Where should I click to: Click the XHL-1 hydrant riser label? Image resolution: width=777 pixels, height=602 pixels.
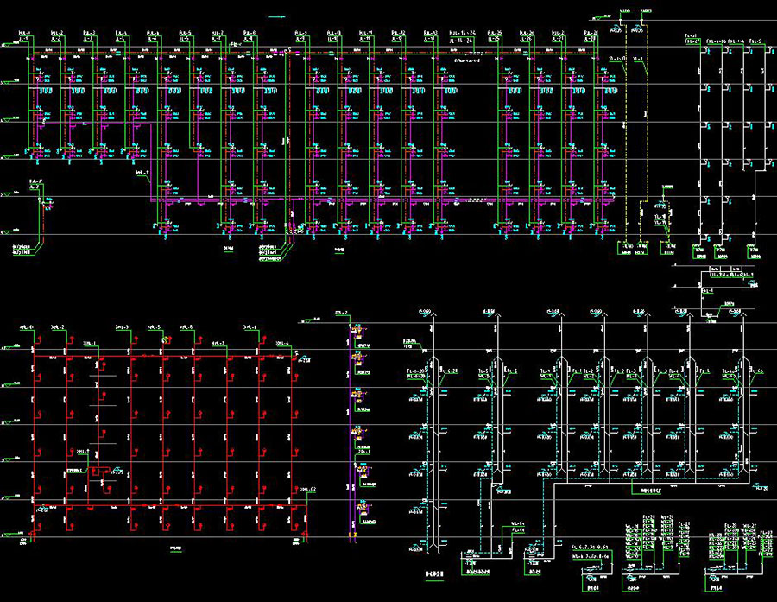tap(90, 343)
